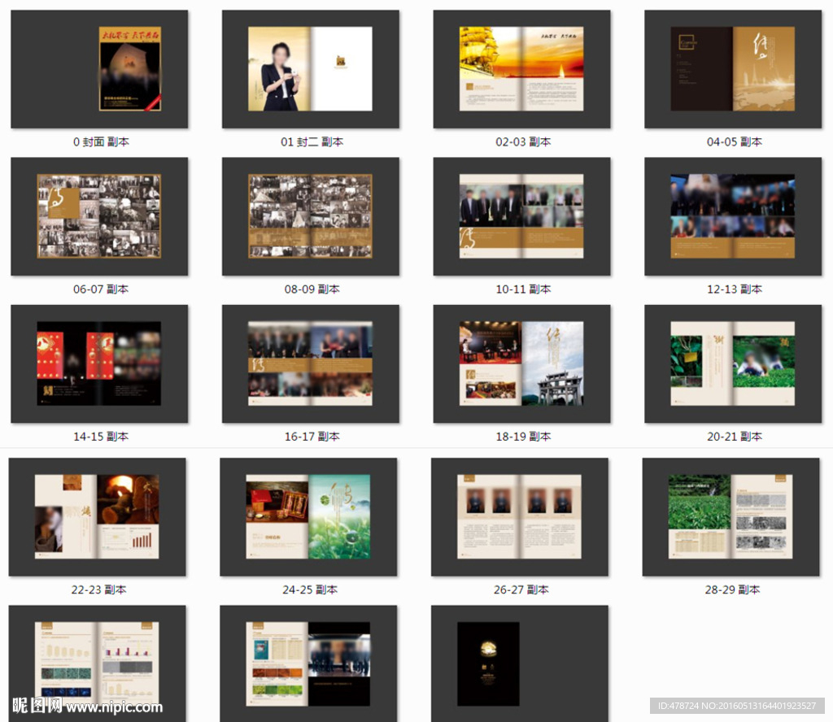Click the www.nipic.com watermark link

click(114, 707)
